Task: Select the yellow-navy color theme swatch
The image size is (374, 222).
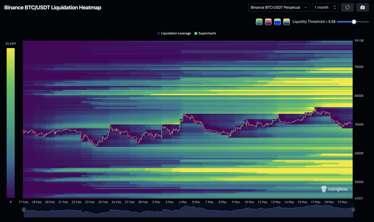Action: coord(286,22)
